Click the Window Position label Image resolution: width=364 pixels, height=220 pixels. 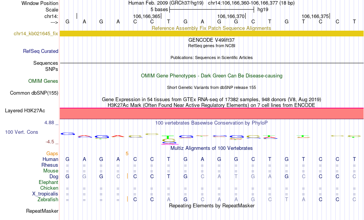pyautogui.click(x=40, y=3)
